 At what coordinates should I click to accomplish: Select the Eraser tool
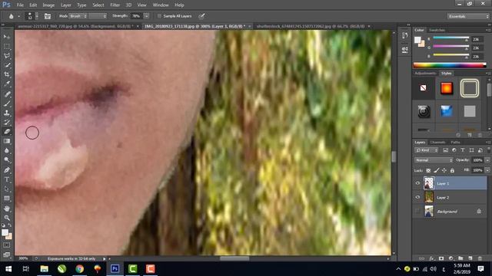[x=7, y=132]
